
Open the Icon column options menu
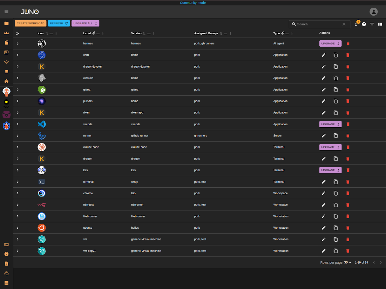(56, 33)
